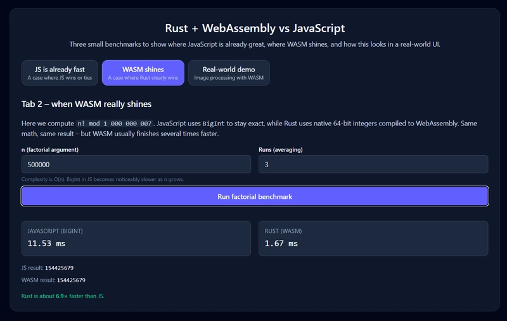Select the 'WASM shines' tab
The image size is (507, 321).
click(x=143, y=73)
